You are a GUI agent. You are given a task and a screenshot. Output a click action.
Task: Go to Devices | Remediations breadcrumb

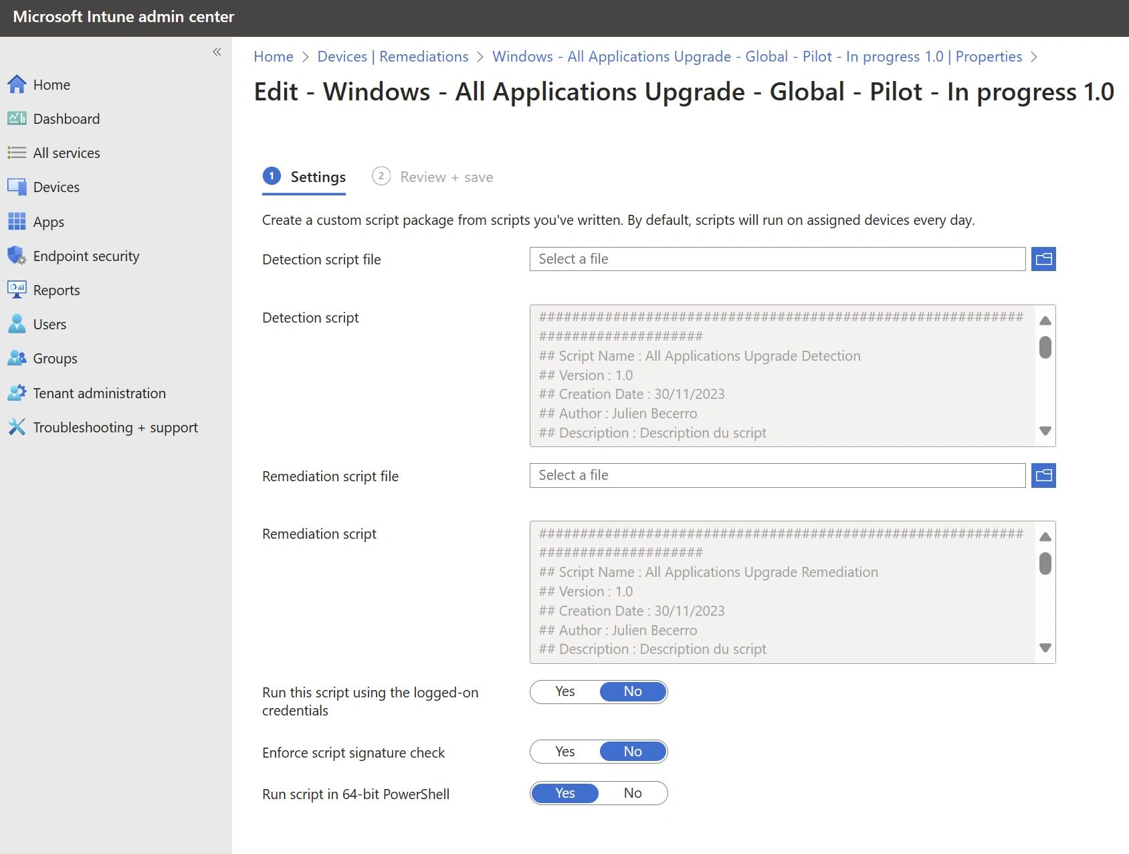pos(393,57)
